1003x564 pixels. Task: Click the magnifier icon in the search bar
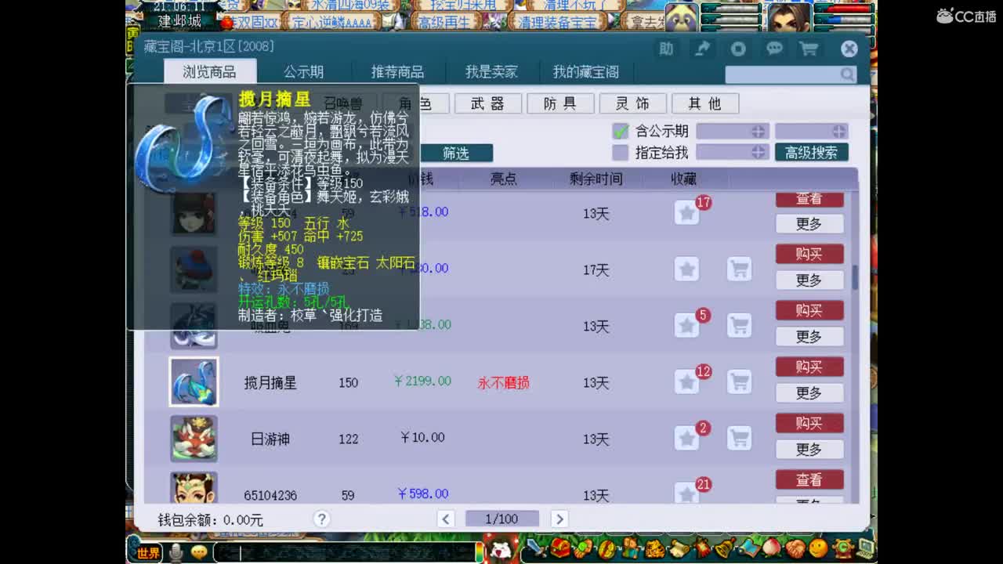coord(846,74)
